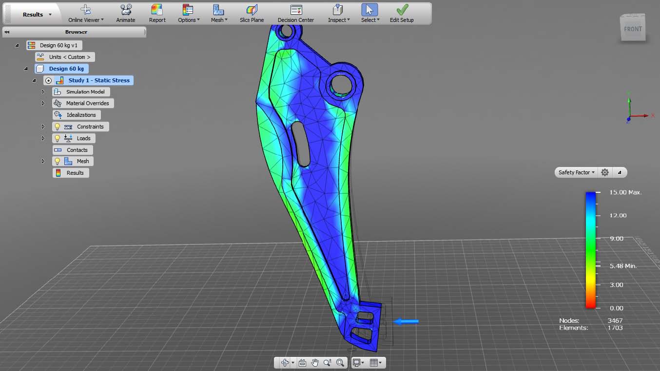Click the Select tool arrow icon
The image size is (660, 371).
pyautogui.click(x=369, y=10)
